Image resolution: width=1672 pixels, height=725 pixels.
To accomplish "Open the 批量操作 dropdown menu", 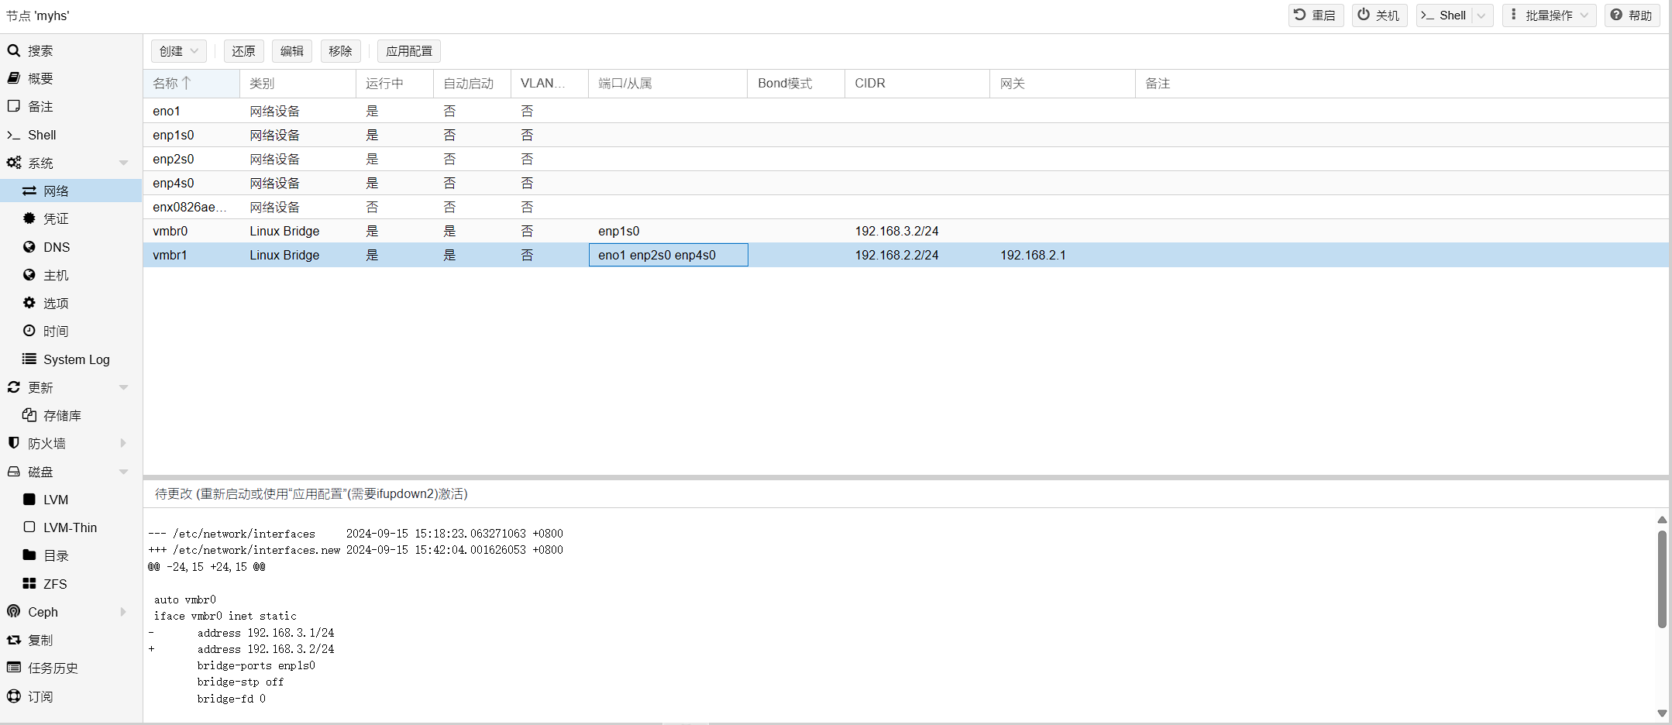I will (x=1550, y=15).
